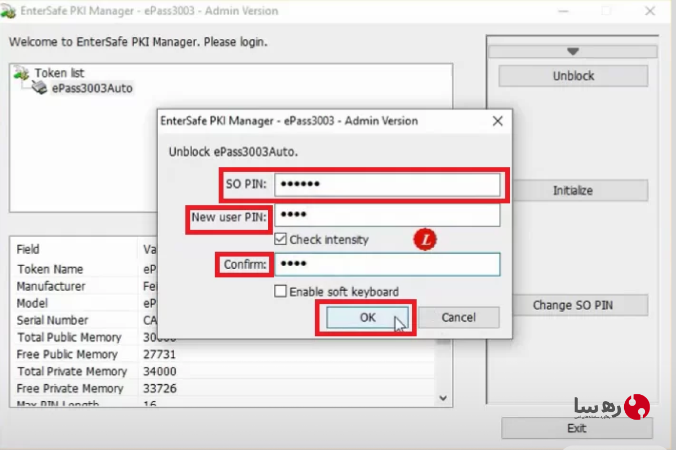Screen dimensions: 676x450
Task: Click the Unblock button in side panel
Action: coord(573,76)
